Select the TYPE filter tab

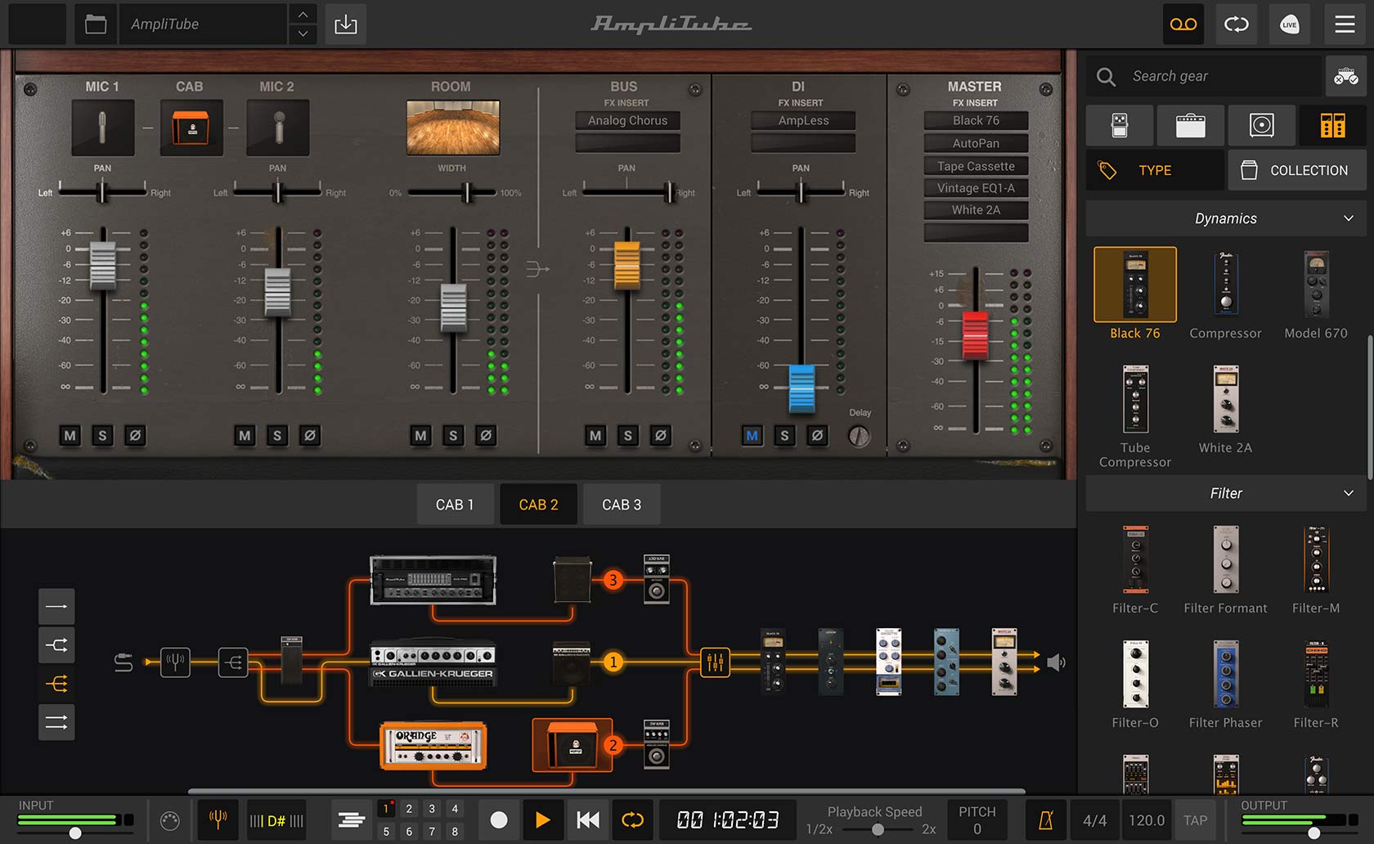pos(1155,170)
